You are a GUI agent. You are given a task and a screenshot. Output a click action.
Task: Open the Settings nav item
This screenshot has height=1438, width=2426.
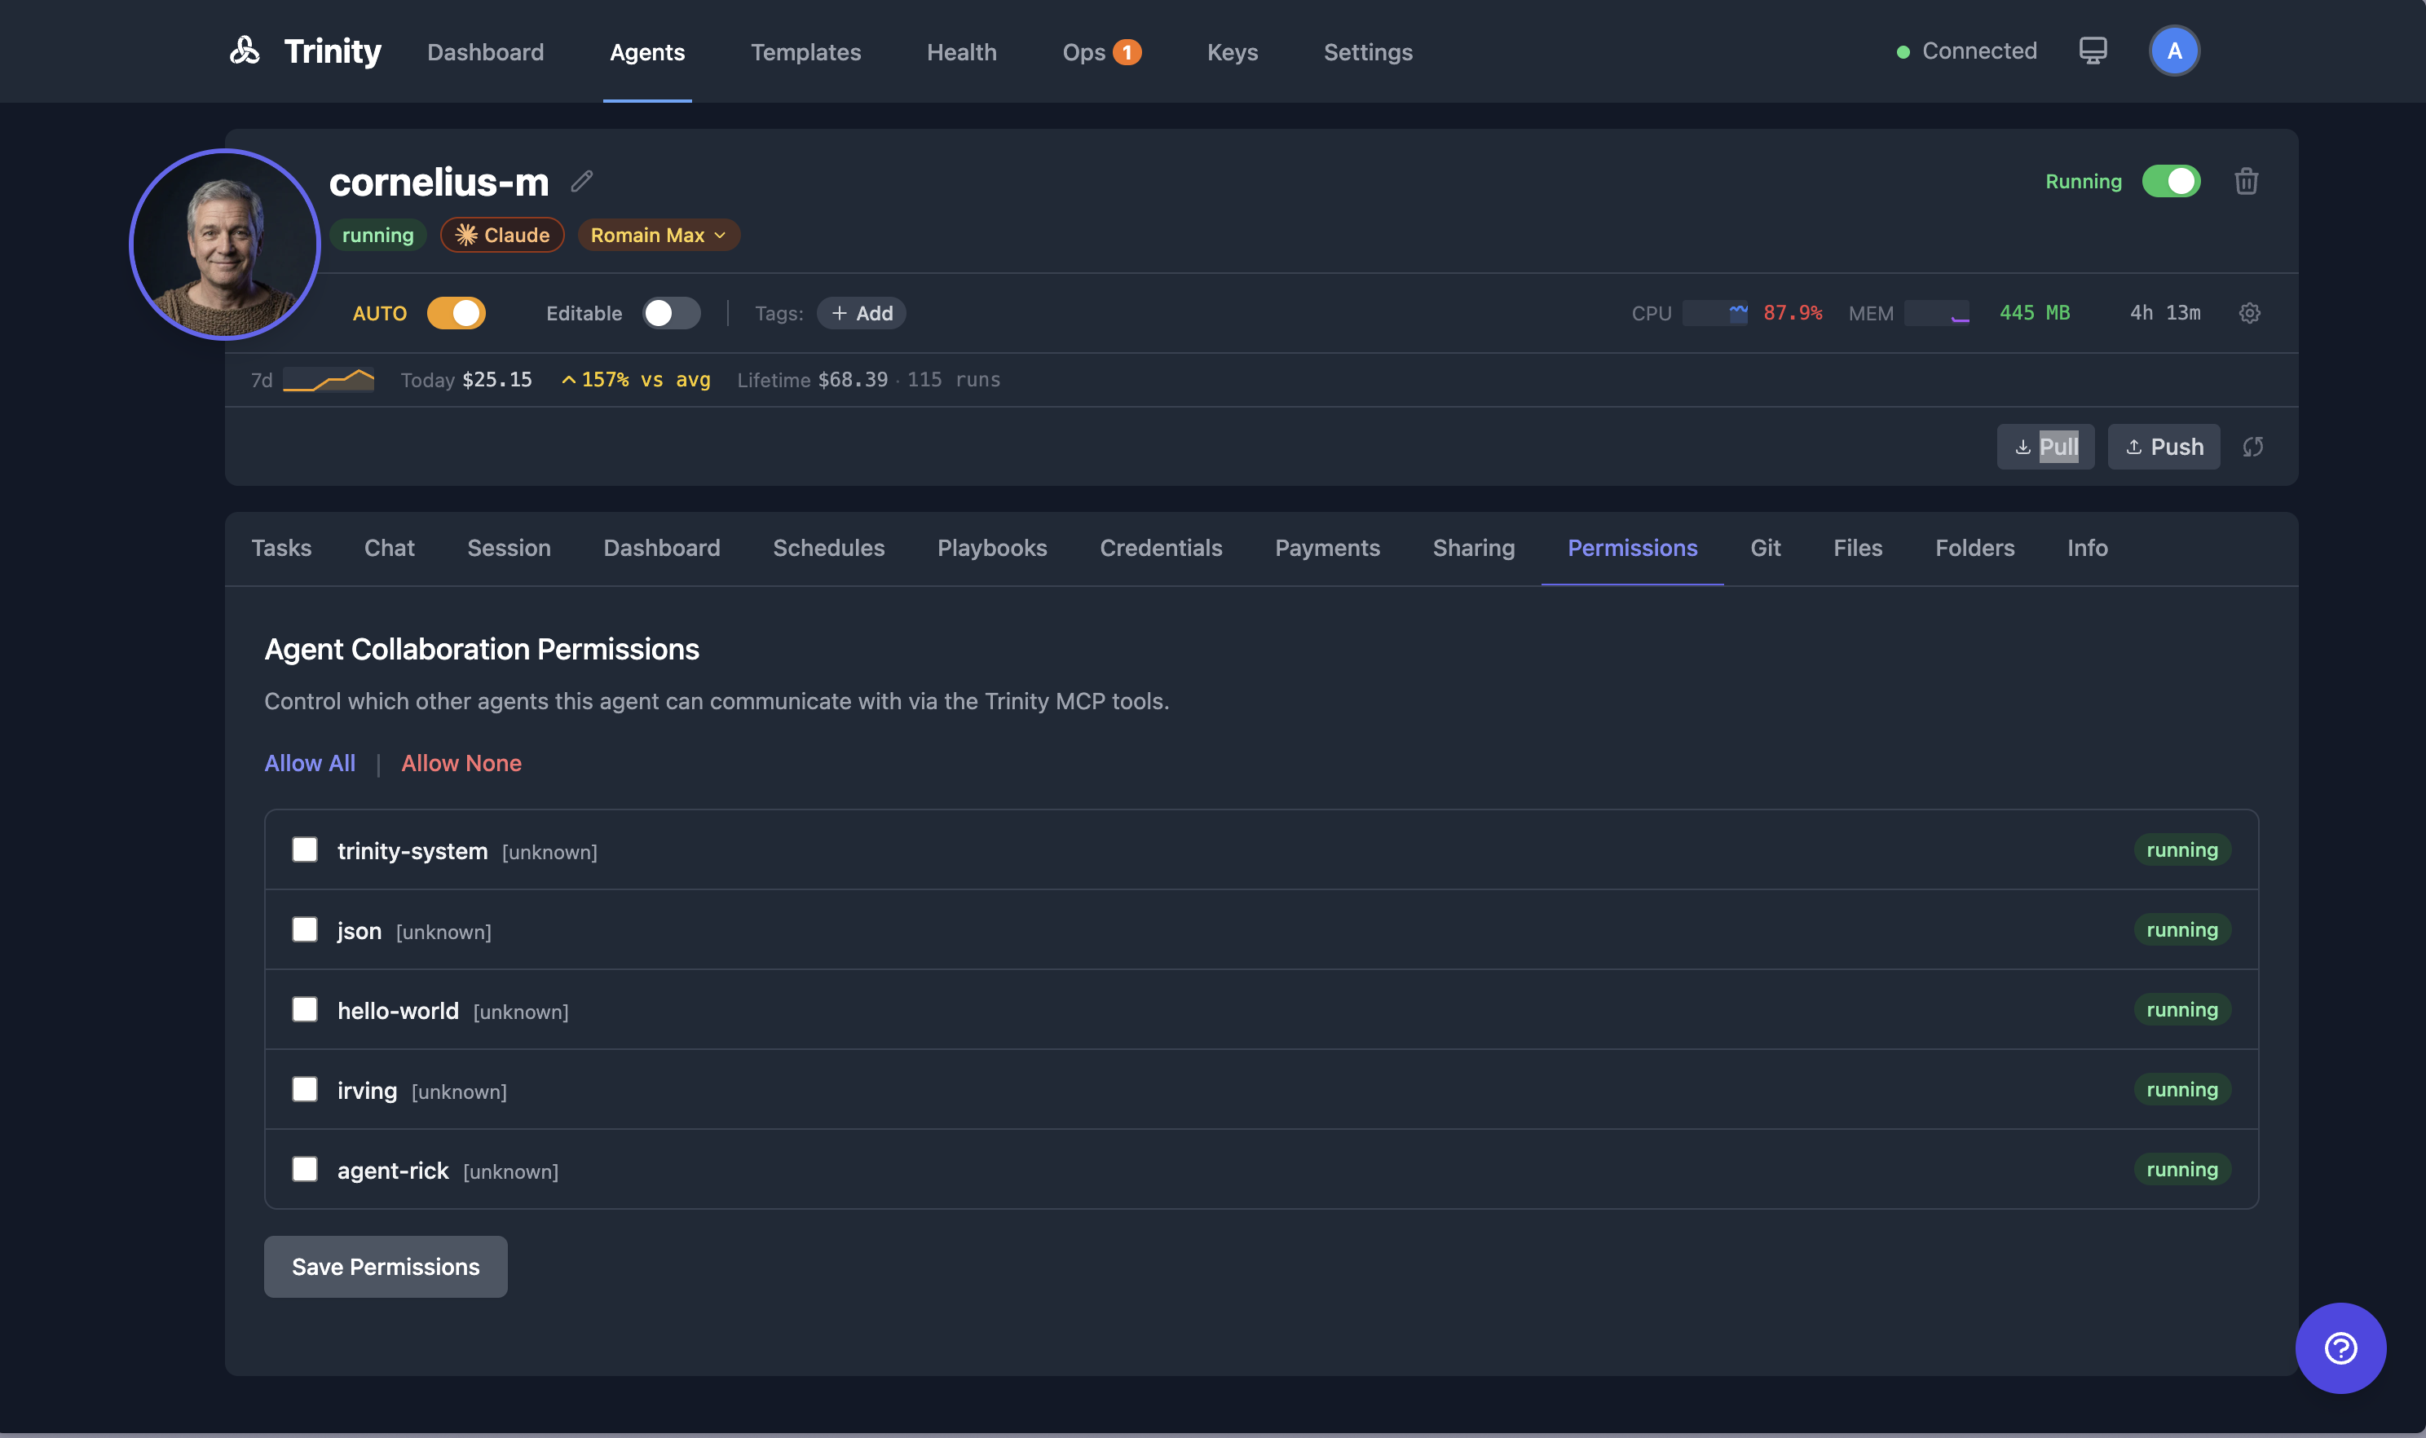click(1368, 51)
